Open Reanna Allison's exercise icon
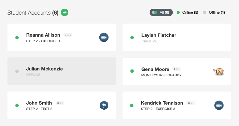Image resolution: width=239 pixels, height=126 pixels. pyautogui.click(x=104, y=38)
